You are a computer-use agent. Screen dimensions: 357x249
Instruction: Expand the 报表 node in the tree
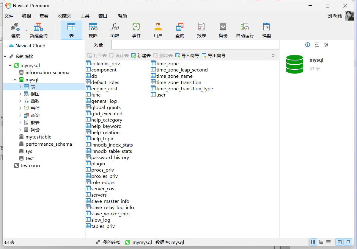[x=20, y=122]
